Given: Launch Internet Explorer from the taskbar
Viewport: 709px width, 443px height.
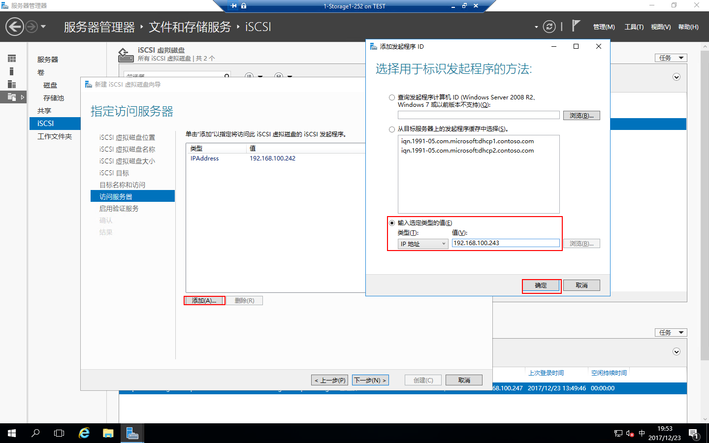Looking at the screenshot, I should point(84,433).
